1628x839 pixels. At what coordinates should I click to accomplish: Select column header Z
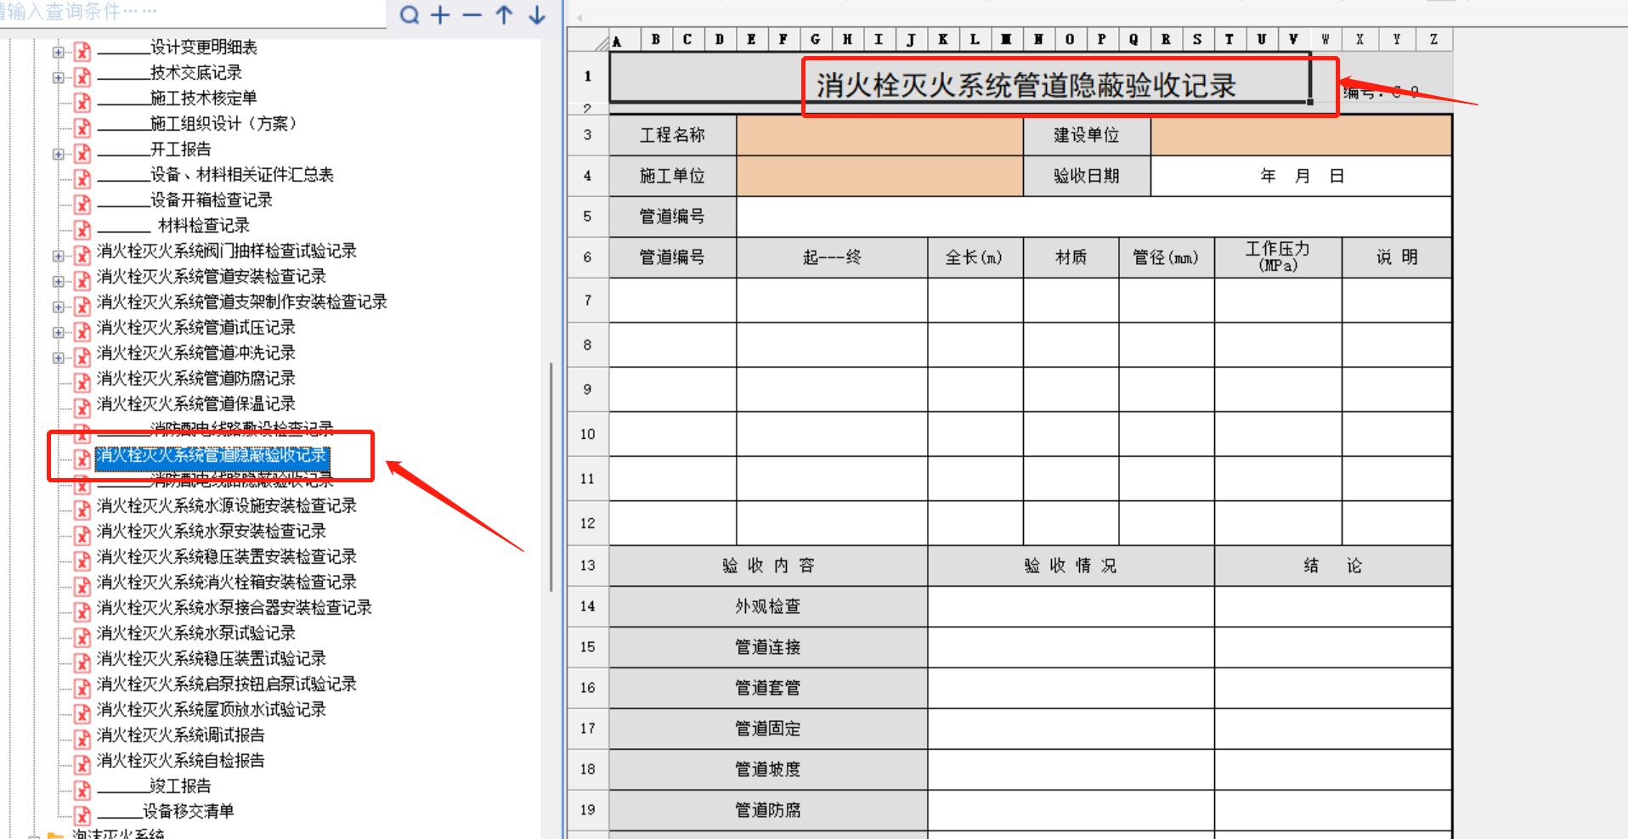click(x=1434, y=40)
